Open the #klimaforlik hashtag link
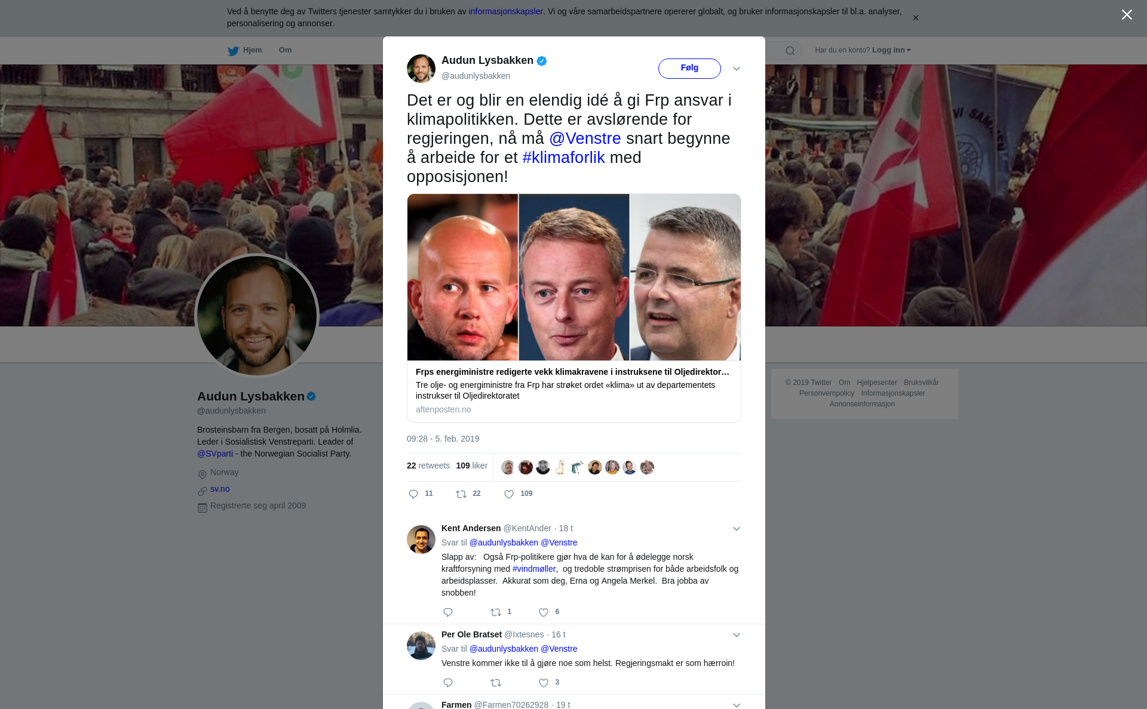 click(x=563, y=158)
